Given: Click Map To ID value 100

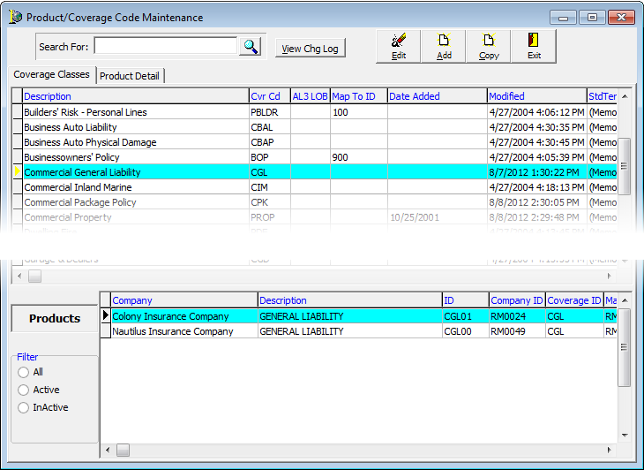Looking at the screenshot, I should [x=358, y=112].
